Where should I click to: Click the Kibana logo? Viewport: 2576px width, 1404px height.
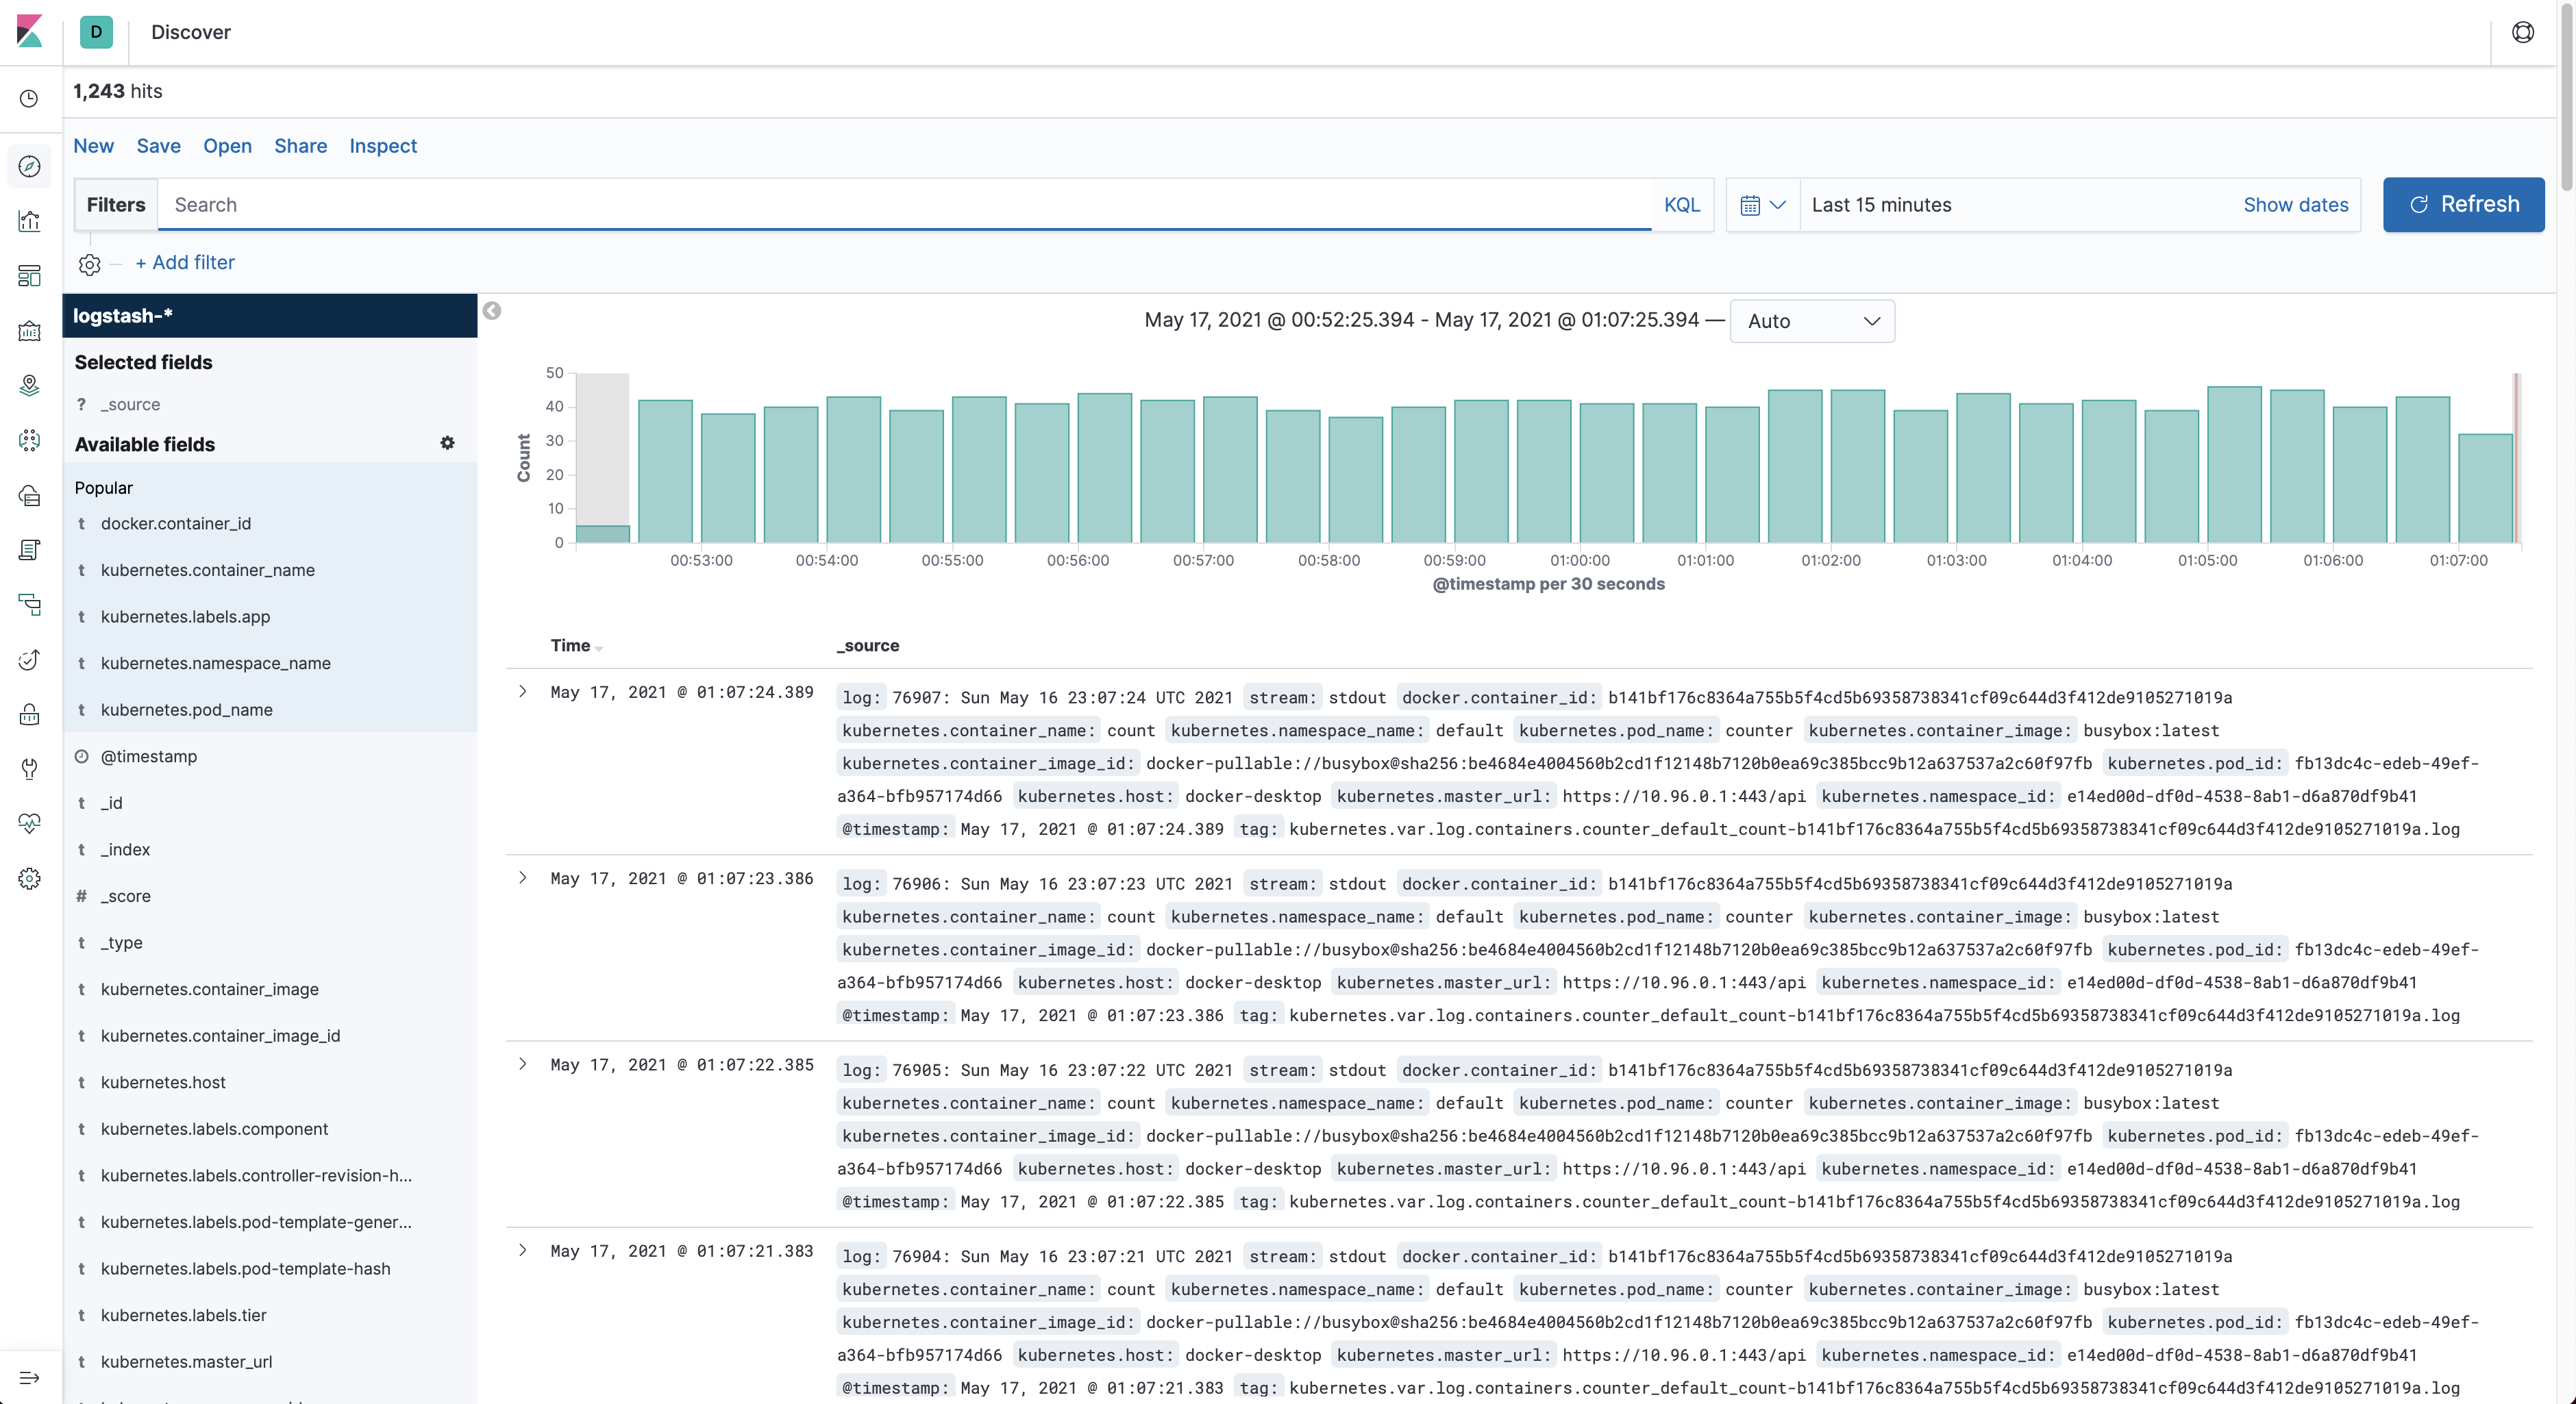(x=30, y=31)
